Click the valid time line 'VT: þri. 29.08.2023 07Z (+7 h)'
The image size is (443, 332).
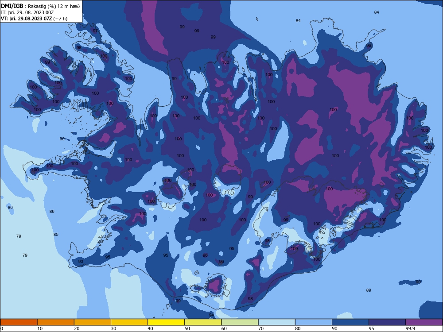[34, 19]
